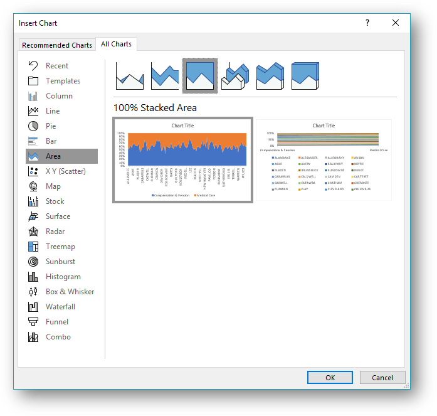Click the All Charts tab
This screenshot has width=437, height=416.
[116, 44]
